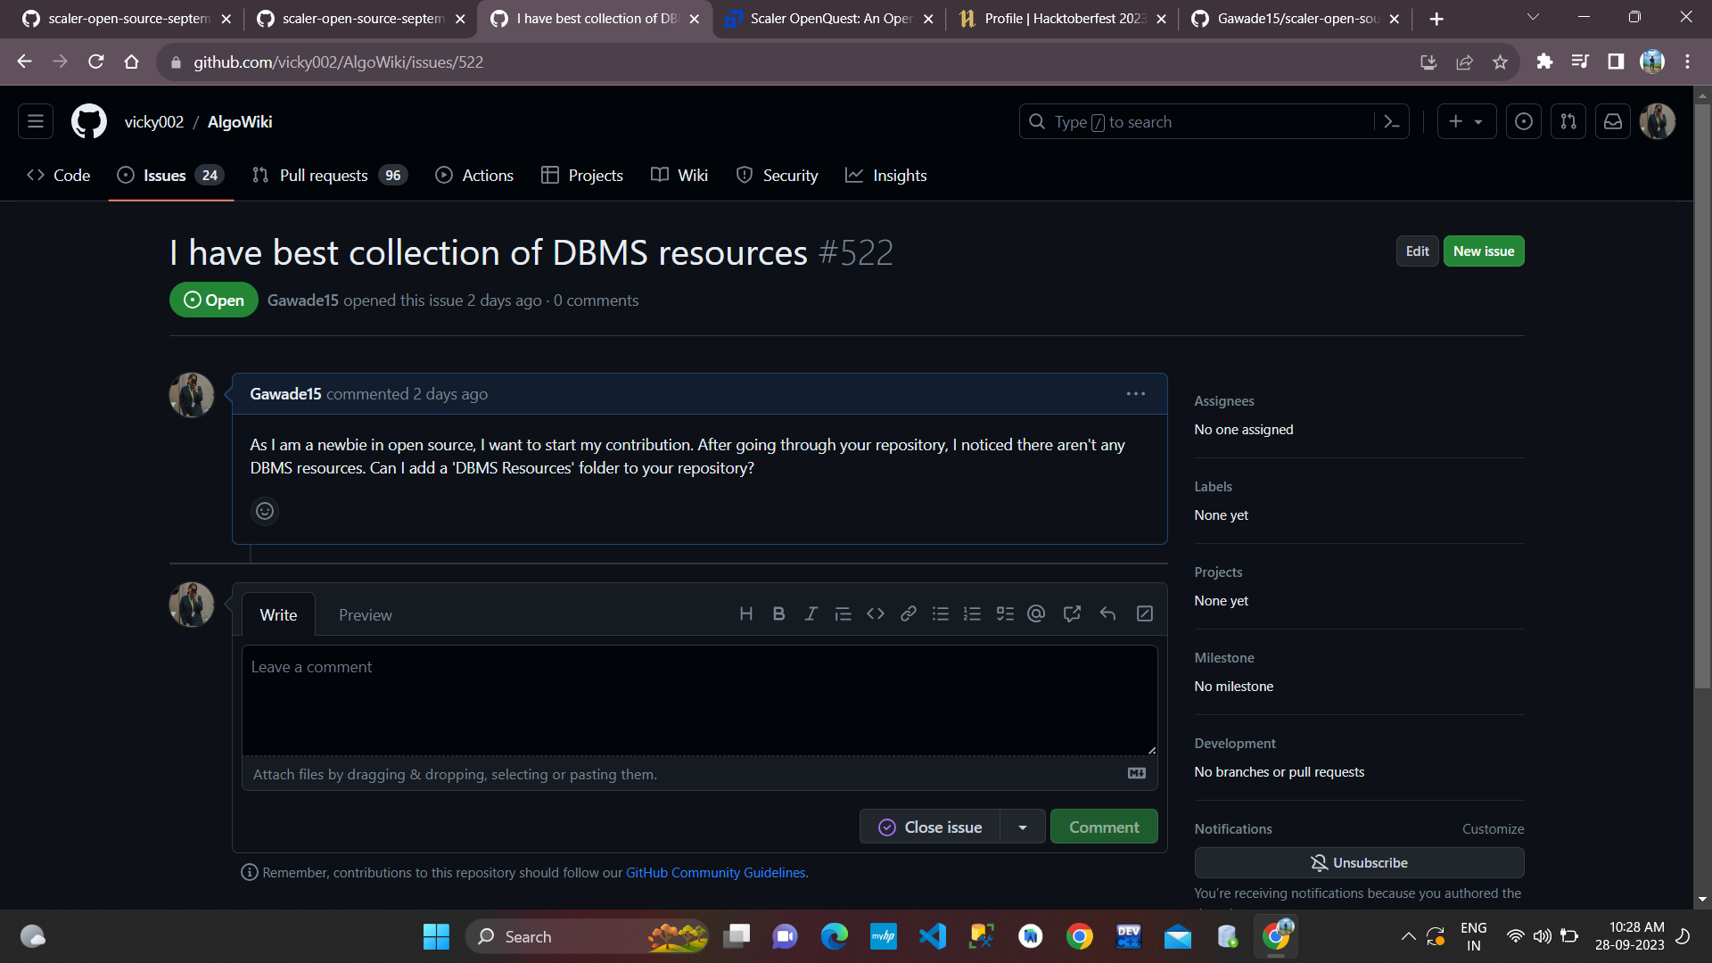Open the Pull requests tab
The image size is (1712, 963).
pyautogui.click(x=325, y=175)
